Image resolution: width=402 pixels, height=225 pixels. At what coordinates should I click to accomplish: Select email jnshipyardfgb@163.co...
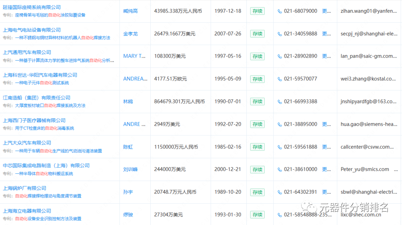point(368,102)
